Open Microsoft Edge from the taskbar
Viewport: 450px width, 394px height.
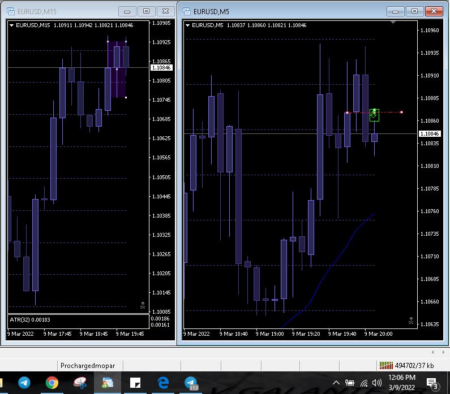[162, 383]
